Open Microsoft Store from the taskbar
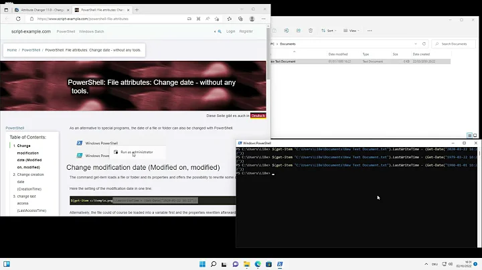The width and height of the screenshot is (482, 270). click(268, 264)
